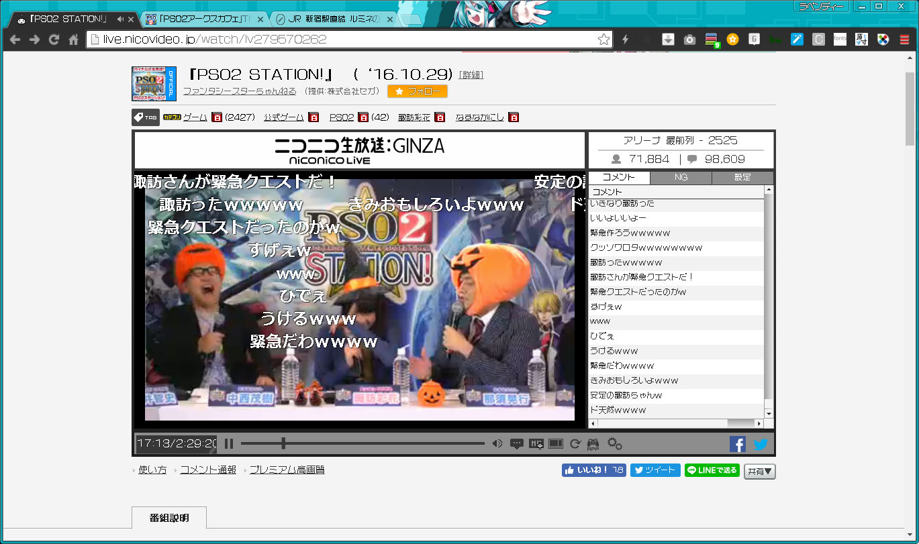
Task: Click the browser forward arrow
Action: click(35, 40)
